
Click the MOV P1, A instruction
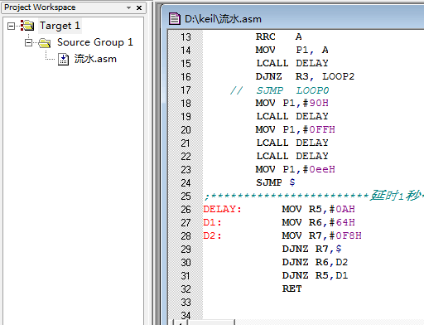point(292,50)
